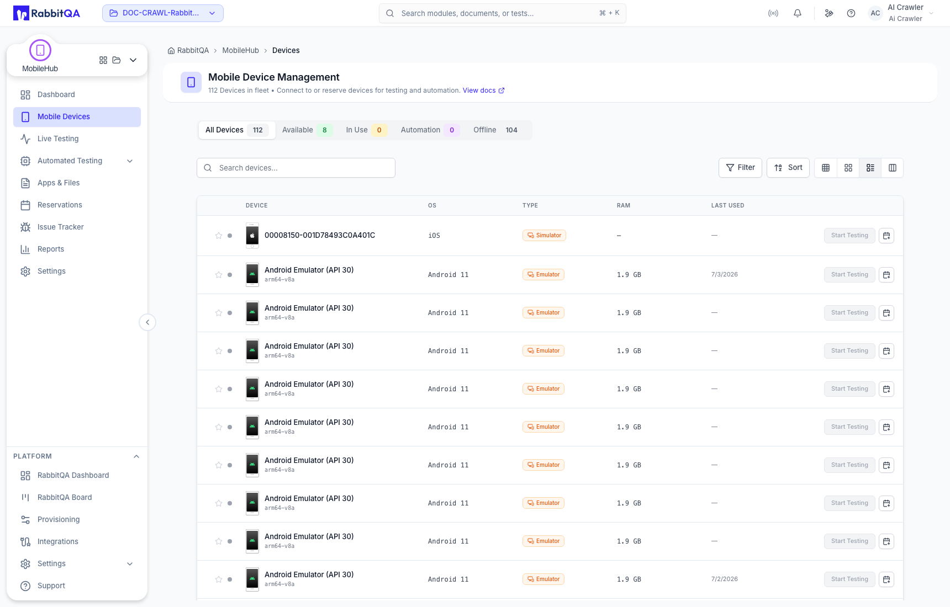Viewport: 950px width, 607px height.
Task: Click the Search devices field
Action: click(x=296, y=168)
